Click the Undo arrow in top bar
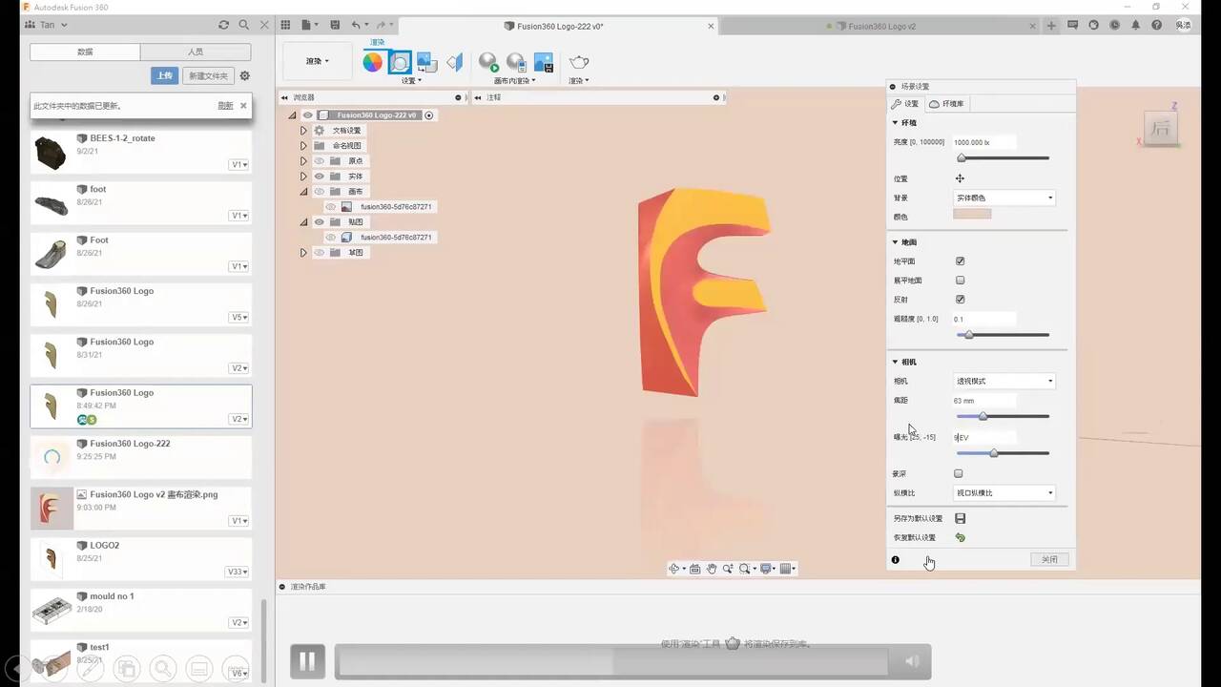Image resolution: width=1221 pixels, height=687 pixels. 356,25
